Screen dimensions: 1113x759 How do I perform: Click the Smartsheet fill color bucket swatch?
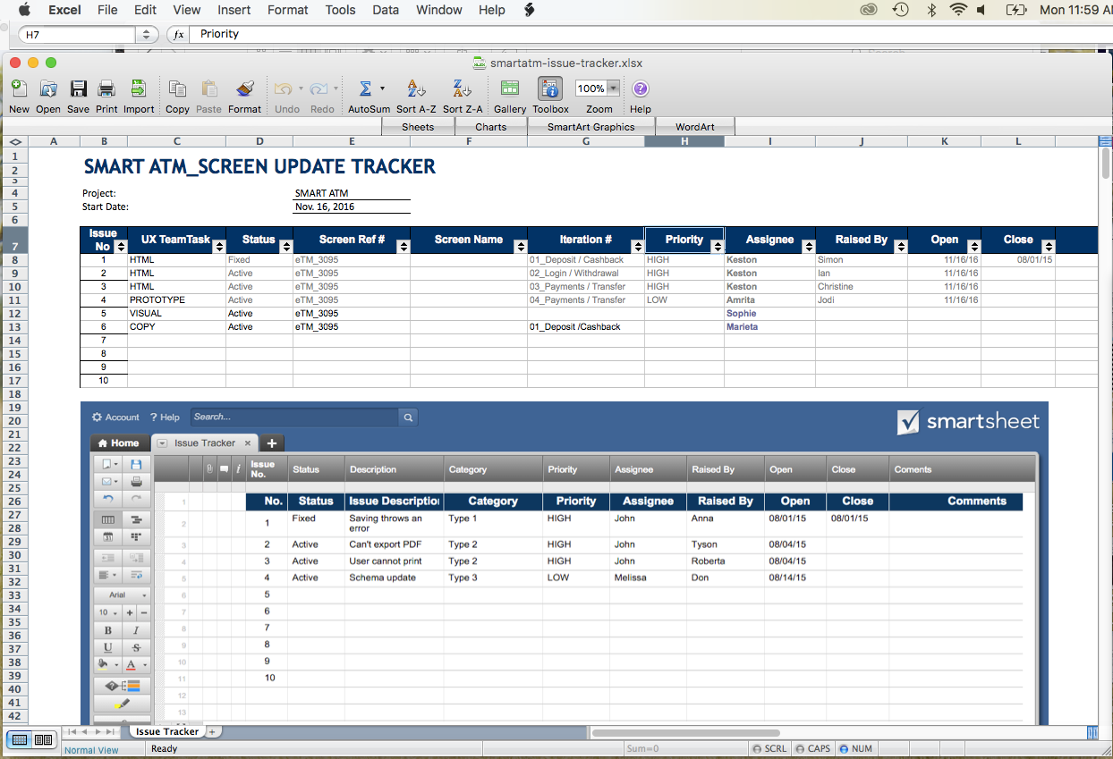[x=103, y=664]
